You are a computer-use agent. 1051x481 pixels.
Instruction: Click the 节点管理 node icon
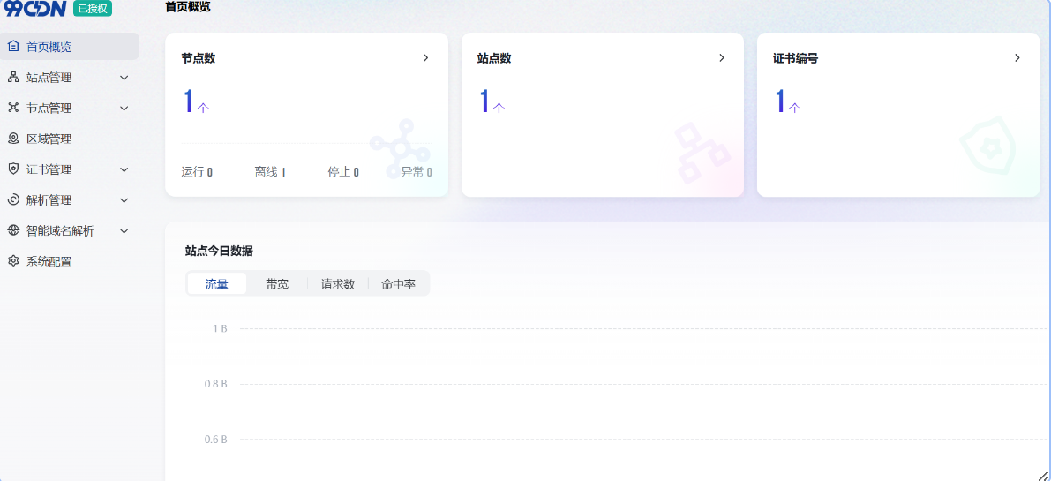pos(13,108)
